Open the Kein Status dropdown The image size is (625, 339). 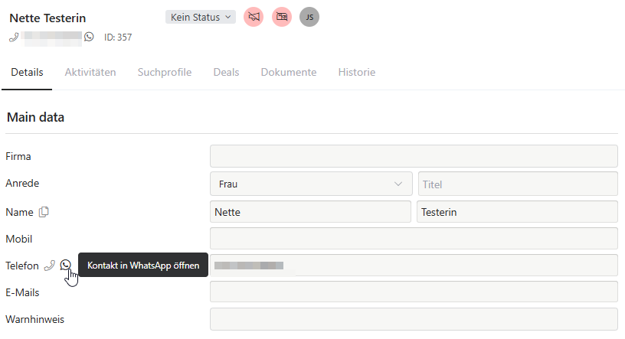(x=201, y=17)
